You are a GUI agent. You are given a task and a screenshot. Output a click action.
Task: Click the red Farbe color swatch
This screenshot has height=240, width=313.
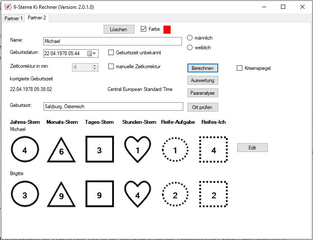(x=167, y=29)
